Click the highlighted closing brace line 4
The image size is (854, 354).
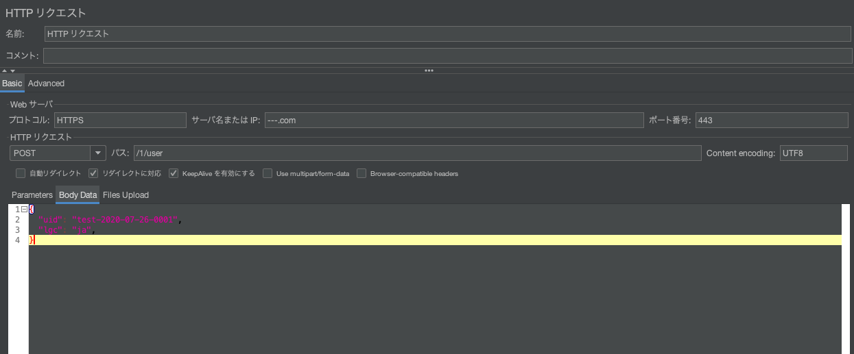tap(435, 240)
